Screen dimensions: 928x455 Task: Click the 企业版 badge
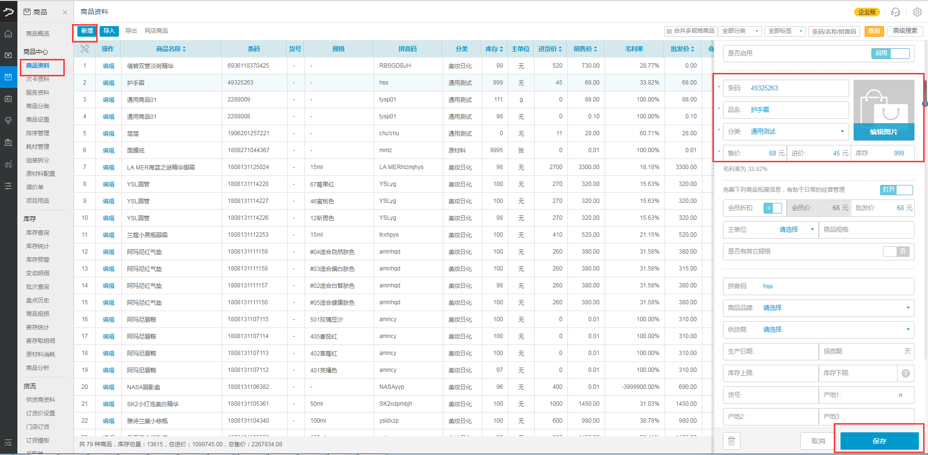pos(867,12)
